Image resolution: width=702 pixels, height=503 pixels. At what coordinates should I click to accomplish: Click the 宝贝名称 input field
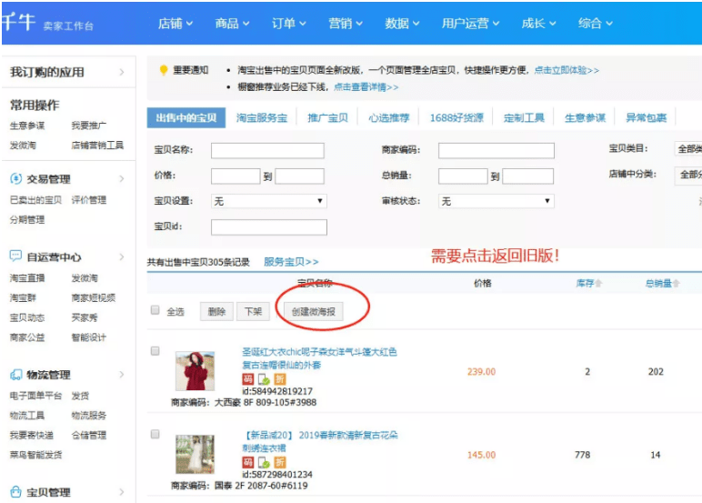267,150
